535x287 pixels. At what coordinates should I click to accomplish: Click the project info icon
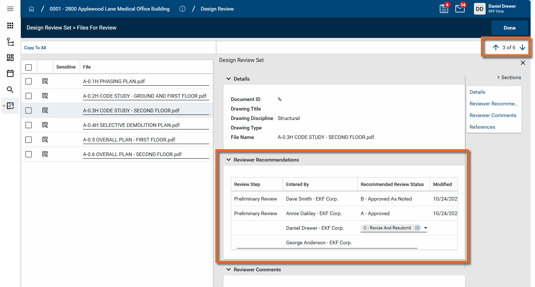click(182, 9)
